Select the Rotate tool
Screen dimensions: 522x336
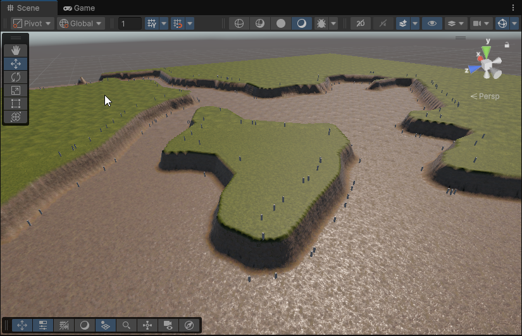[x=15, y=77]
